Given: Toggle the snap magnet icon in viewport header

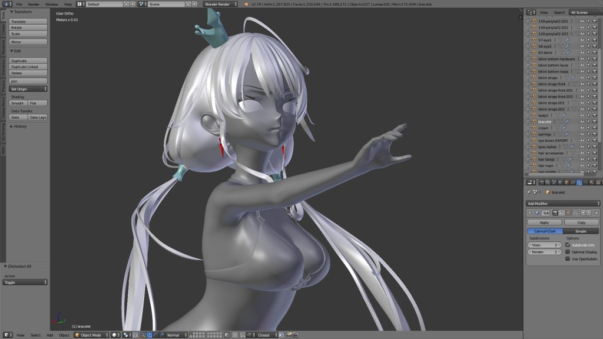Looking at the screenshot, I should click(x=243, y=335).
